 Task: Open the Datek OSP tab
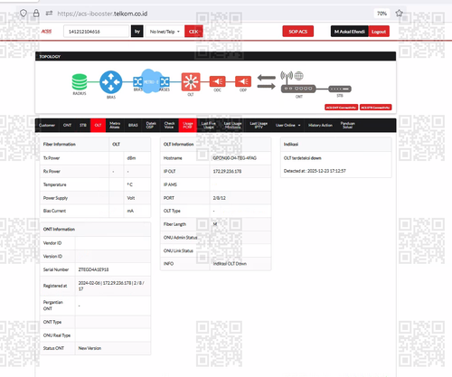click(x=151, y=125)
